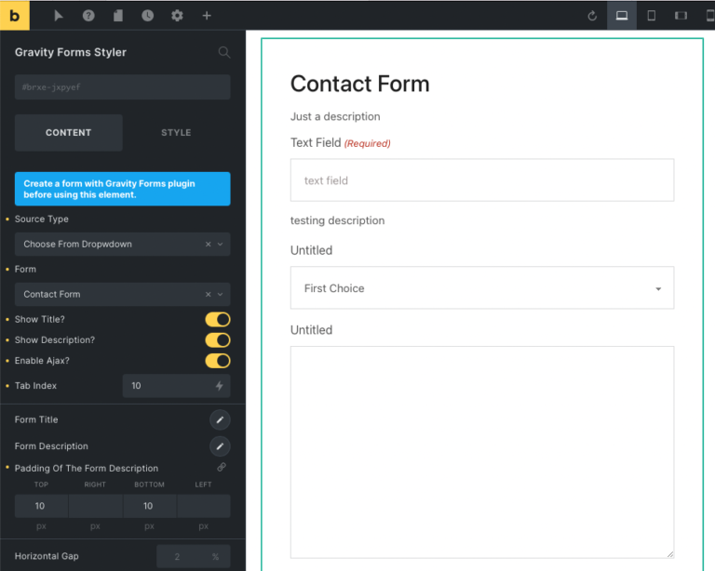Click the Tab Index input with 10
715x571 pixels.
[x=176, y=386]
